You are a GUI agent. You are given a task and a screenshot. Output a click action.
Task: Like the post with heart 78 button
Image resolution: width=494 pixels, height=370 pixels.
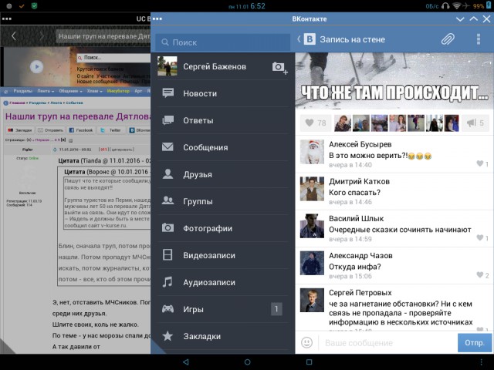pyautogui.click(x=316, y=123)
